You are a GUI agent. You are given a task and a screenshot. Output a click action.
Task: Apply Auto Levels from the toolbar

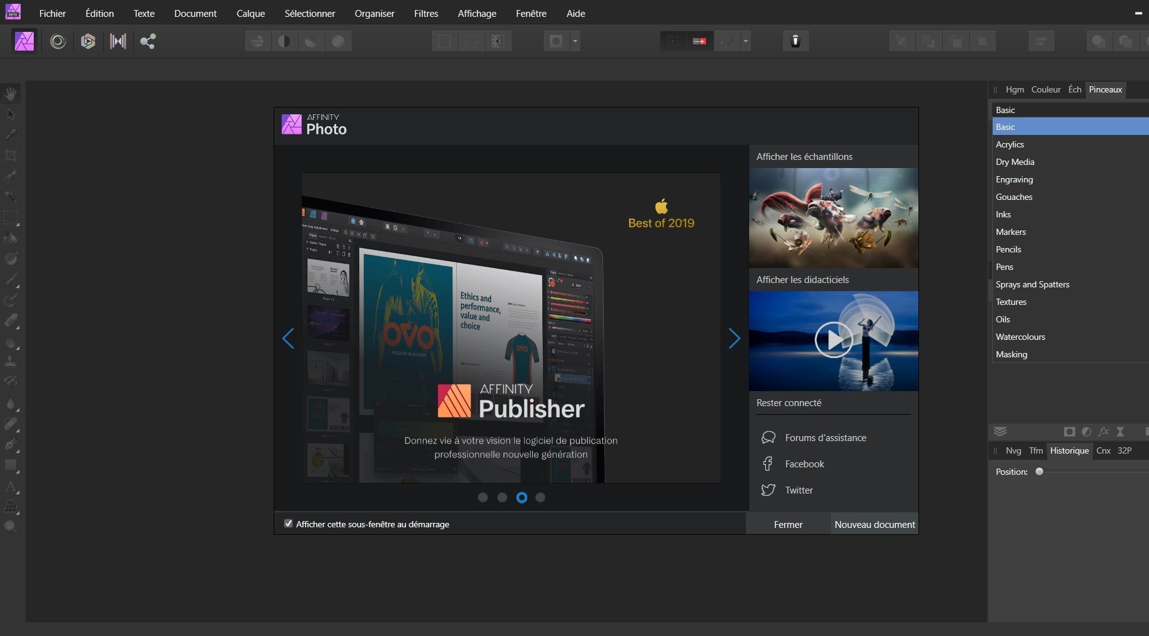click(257, 41)
